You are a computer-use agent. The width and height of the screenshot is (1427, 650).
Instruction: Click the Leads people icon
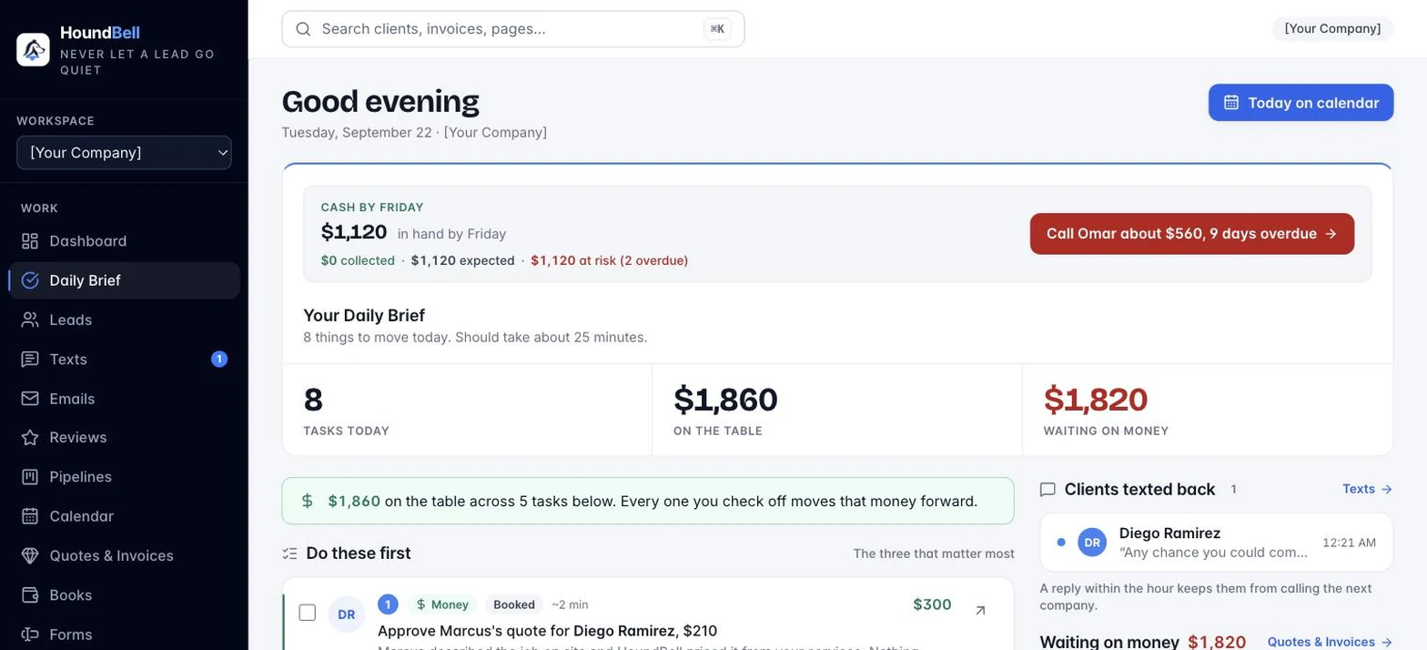pos(30,320)
